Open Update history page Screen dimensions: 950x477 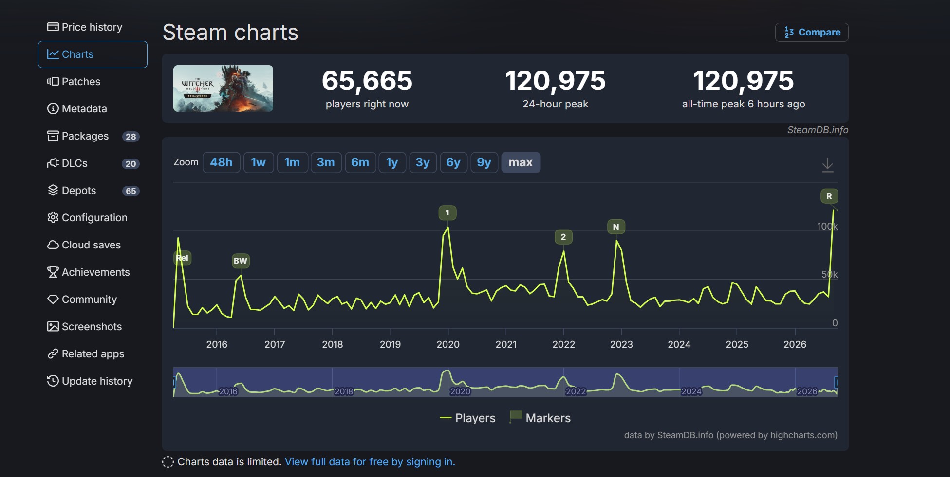pyautogui.click(x=93, y=381)
